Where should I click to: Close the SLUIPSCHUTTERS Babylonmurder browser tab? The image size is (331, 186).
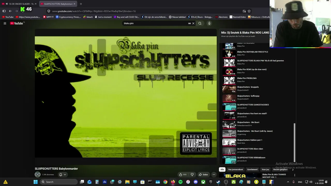coord(74,4)
